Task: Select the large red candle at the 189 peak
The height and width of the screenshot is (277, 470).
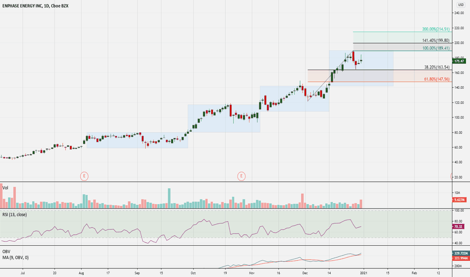Action: click(354, 56)
